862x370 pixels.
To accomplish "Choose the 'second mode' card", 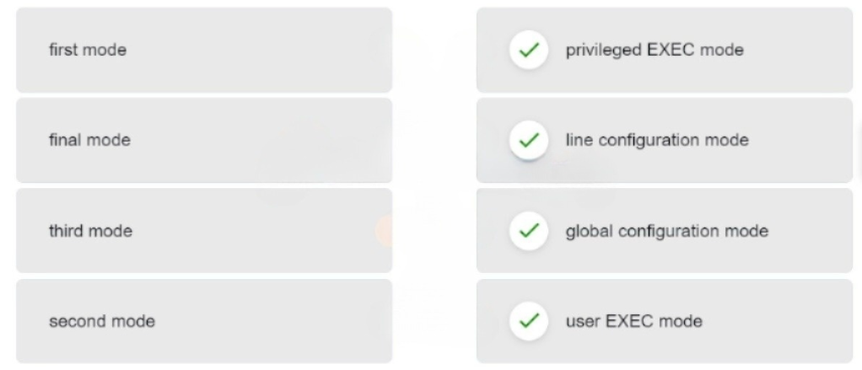I will (x=204, y=321).
